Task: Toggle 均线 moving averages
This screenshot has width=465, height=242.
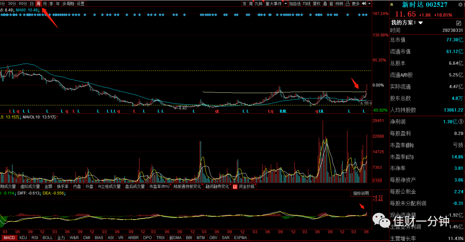Action: [x=307, y=3]
